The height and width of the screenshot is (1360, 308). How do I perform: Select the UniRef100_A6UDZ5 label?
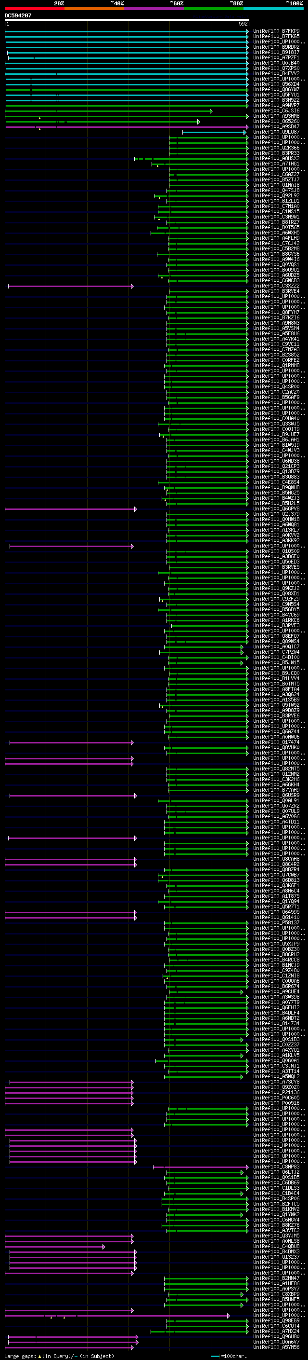pyautogui.click(x=276, y=275)
